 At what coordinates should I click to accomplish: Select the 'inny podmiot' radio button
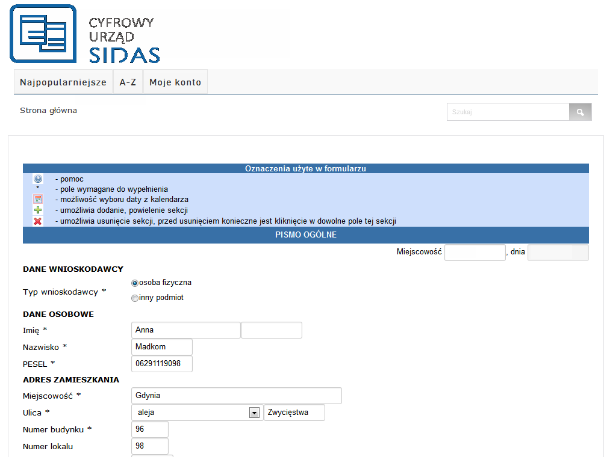coord(135,298)
